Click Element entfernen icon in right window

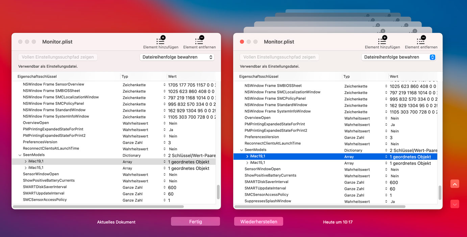point(421,40)
